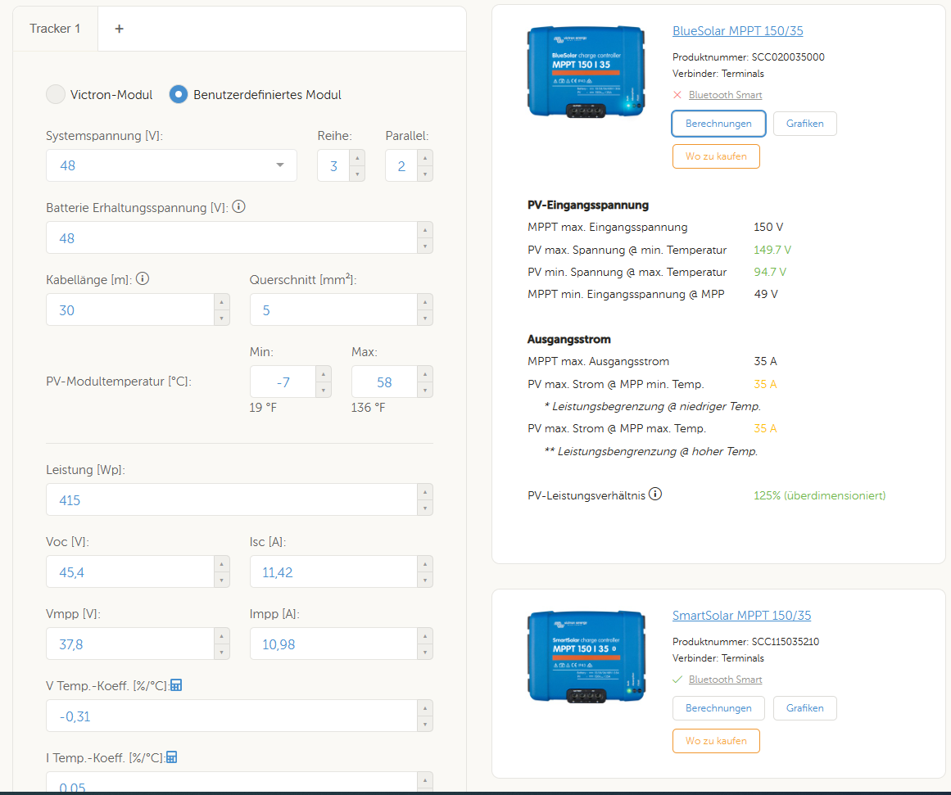This screenshot has width=951, height=795.
Task: Open info icon beside Batterie Erhaltungsspannung
Action: coord(239,207)
